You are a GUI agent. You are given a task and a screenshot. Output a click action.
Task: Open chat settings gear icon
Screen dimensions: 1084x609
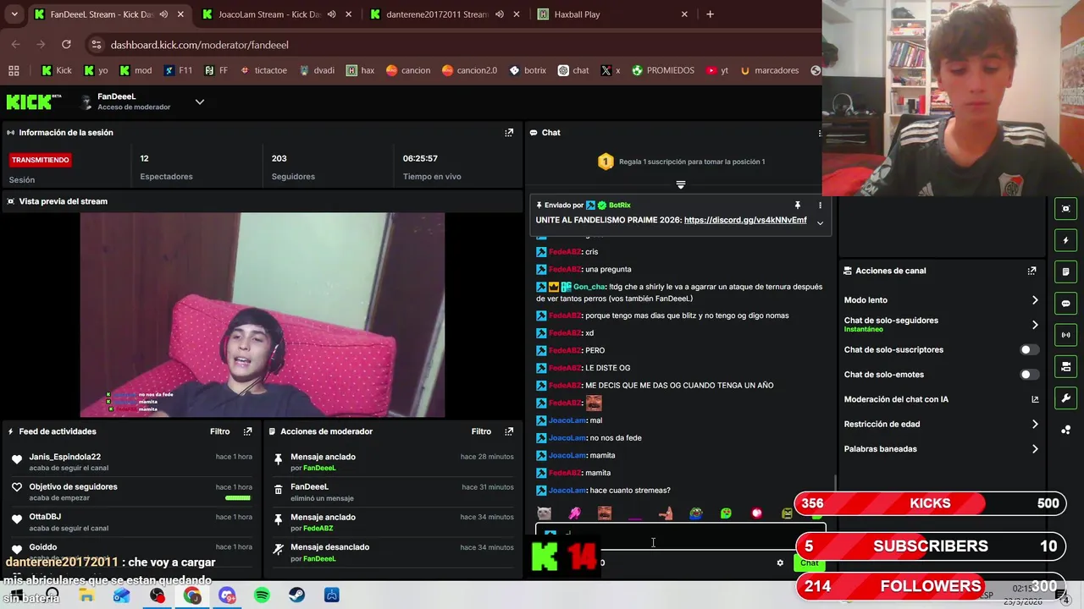click(780, 562)
